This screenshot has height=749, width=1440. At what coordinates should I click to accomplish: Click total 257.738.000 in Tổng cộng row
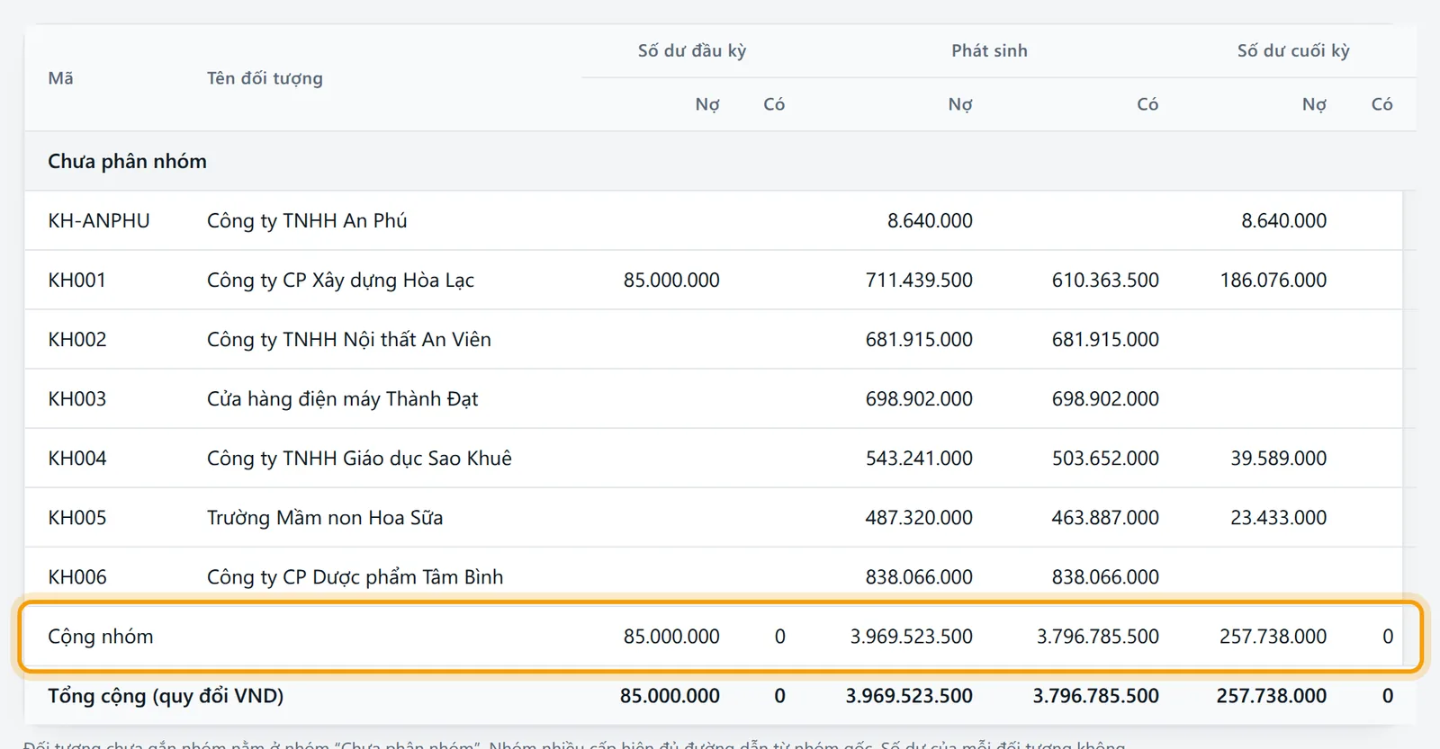tap(1272, 695)
